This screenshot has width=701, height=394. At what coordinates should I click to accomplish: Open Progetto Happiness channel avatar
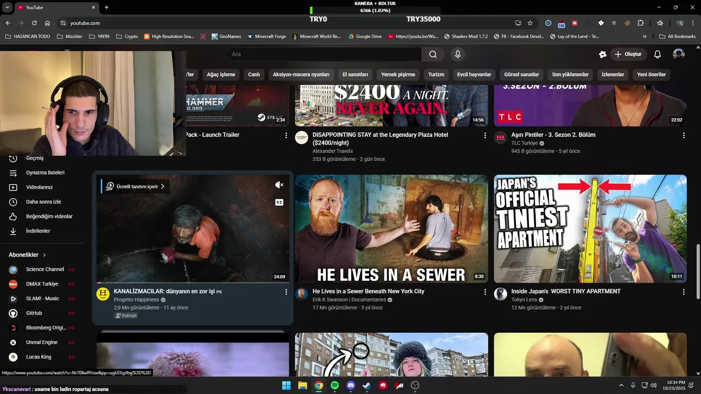(x=103, y=294)
